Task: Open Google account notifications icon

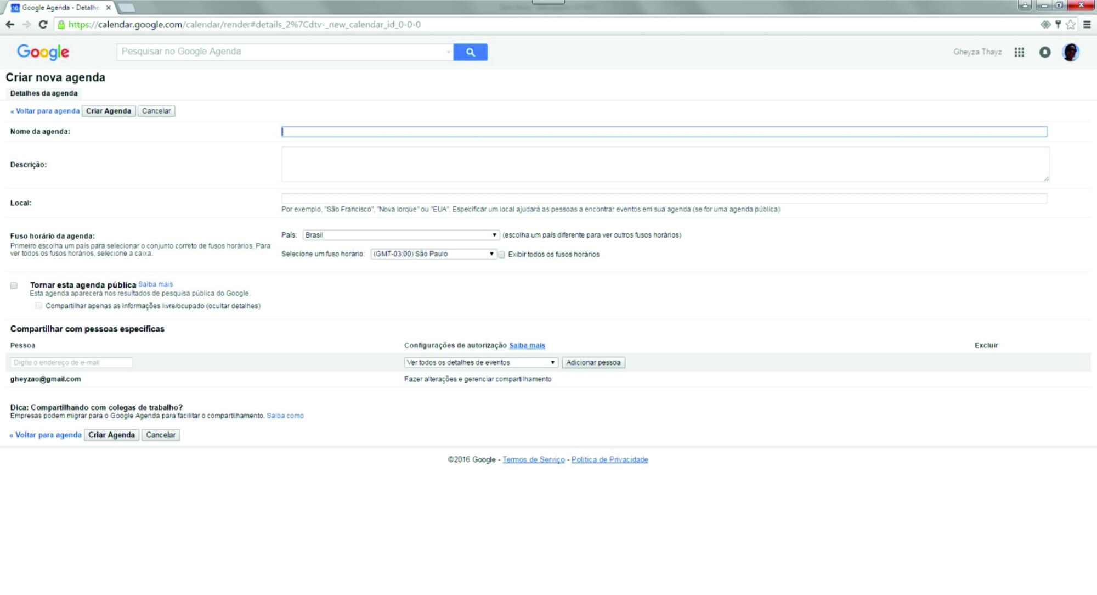Action: click(1045, 52)
